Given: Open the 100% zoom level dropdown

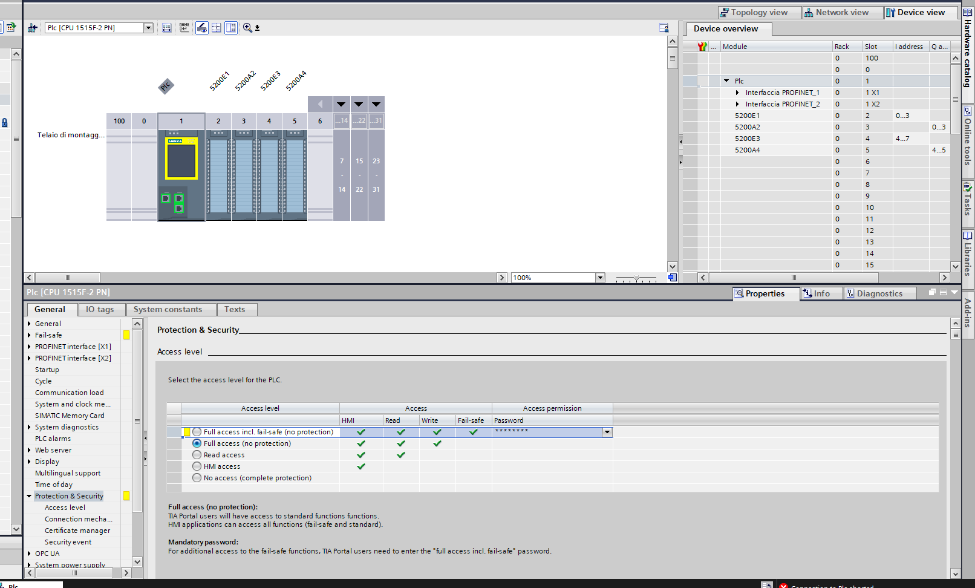Looking at the screenshot, I should point(600,278).
